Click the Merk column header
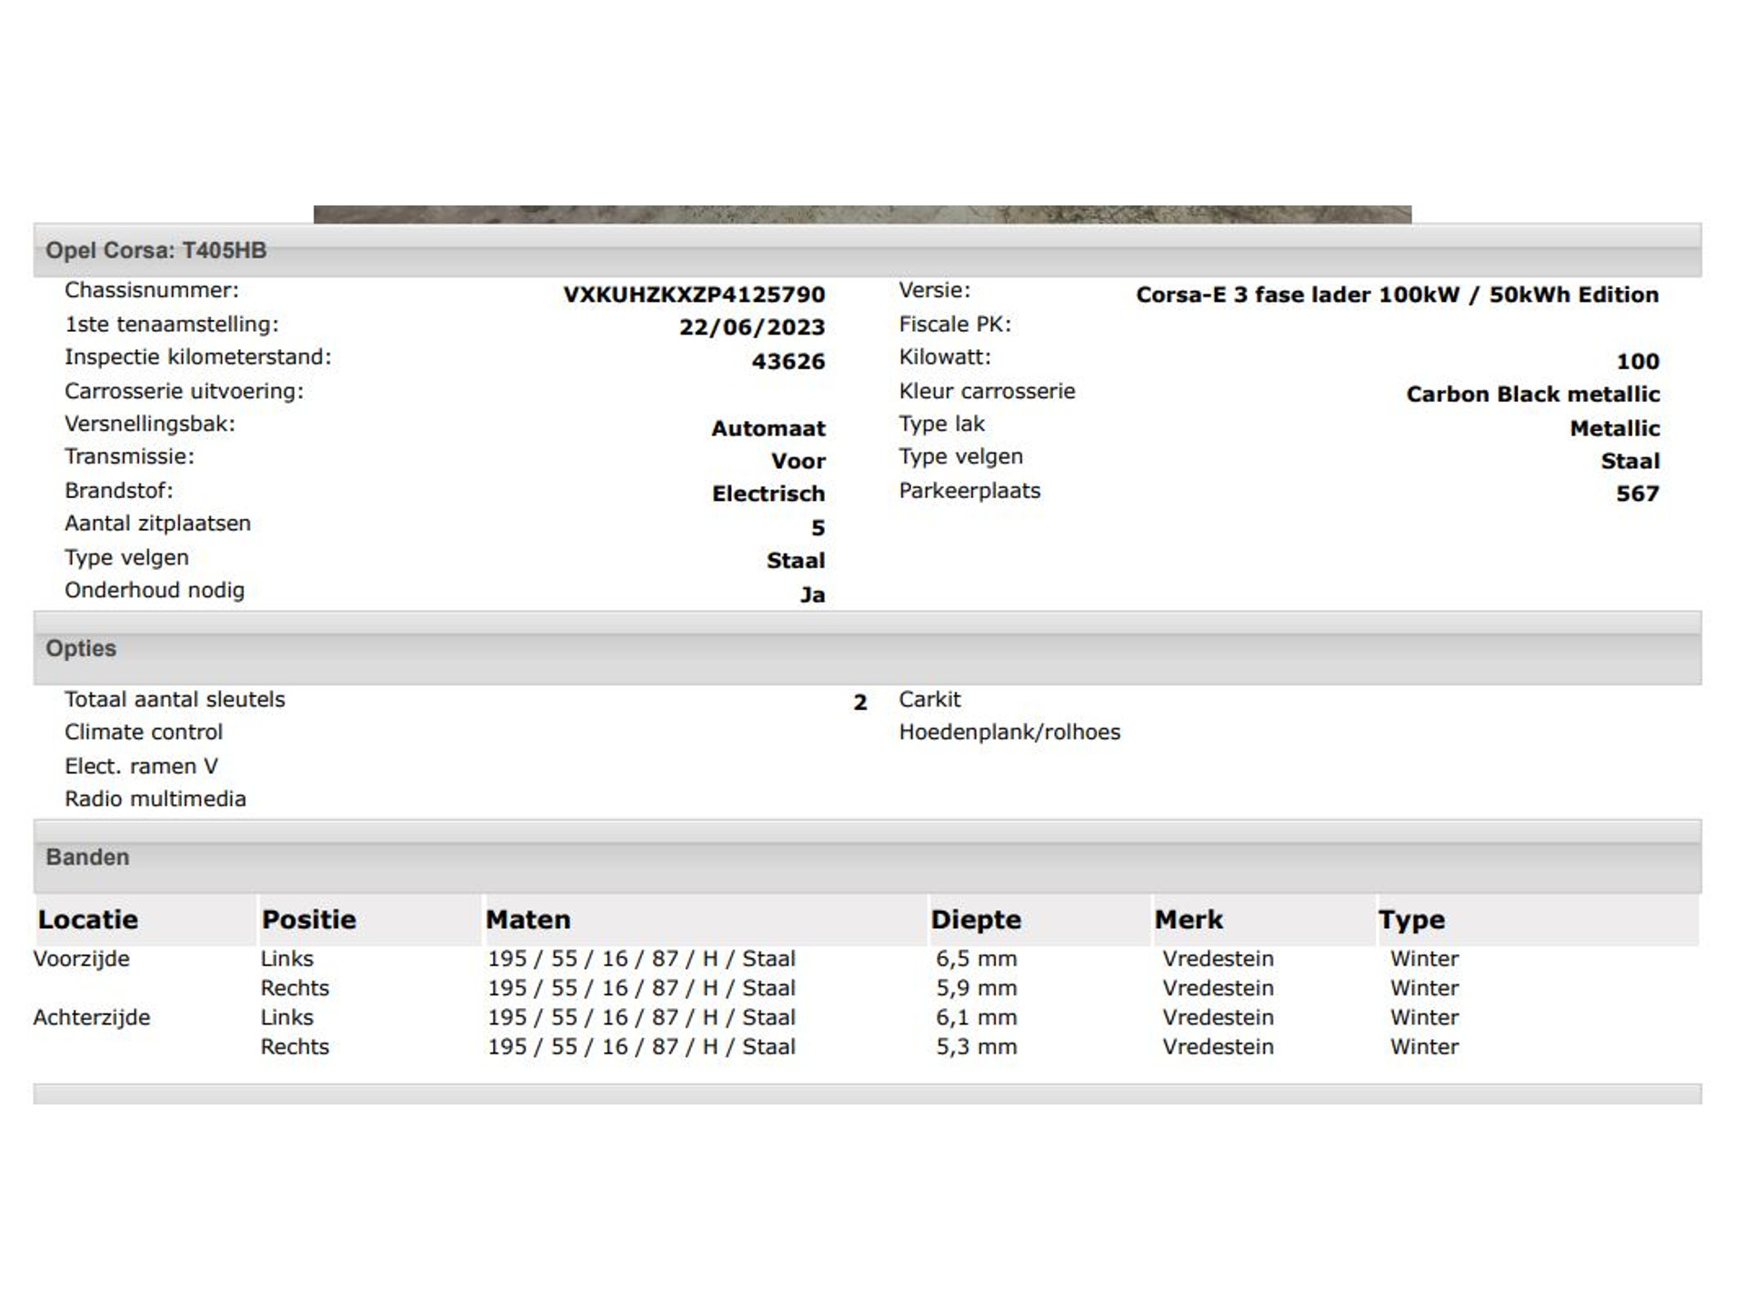Viewport: 1746px width, 1309px height. coord(1188,919)
